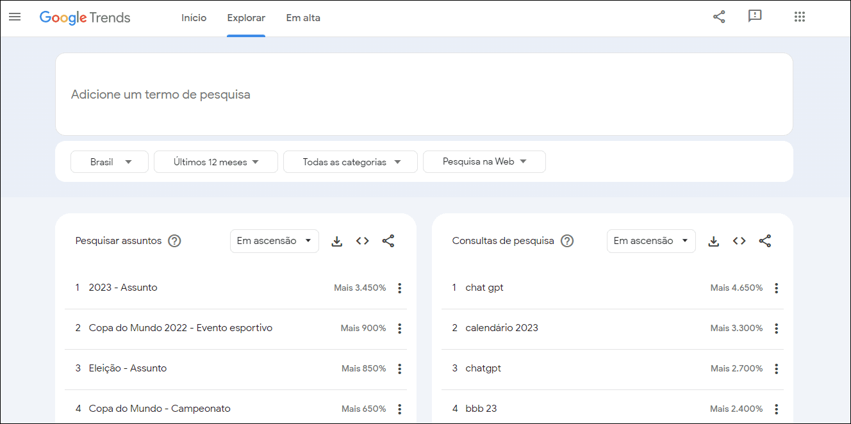The height and width of the screenshot is (424, 851).
Task: Open the chatgpt query
Action: click(x=483, y=368)
